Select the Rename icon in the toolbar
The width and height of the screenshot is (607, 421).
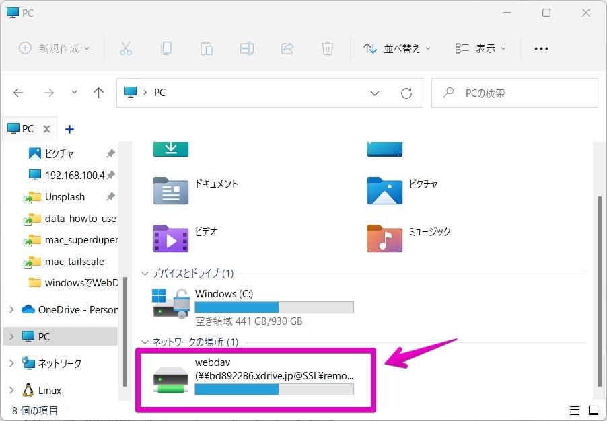(247, 48)
